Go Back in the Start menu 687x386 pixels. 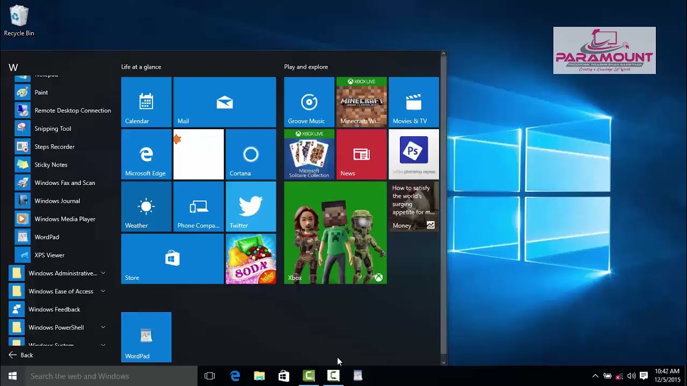tap(21, 355)
